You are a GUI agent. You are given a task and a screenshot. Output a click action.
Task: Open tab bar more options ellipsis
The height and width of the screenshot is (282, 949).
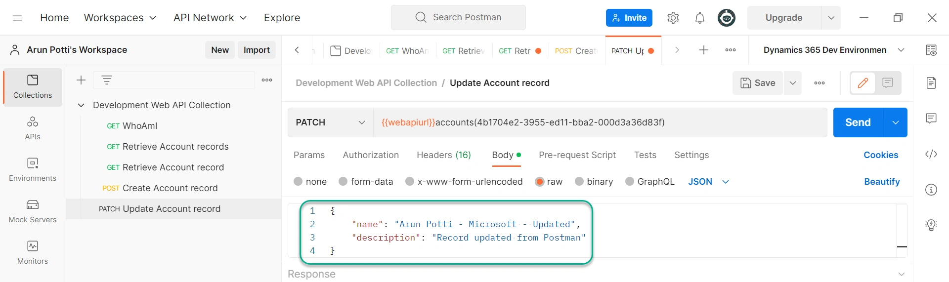(731, 50)
